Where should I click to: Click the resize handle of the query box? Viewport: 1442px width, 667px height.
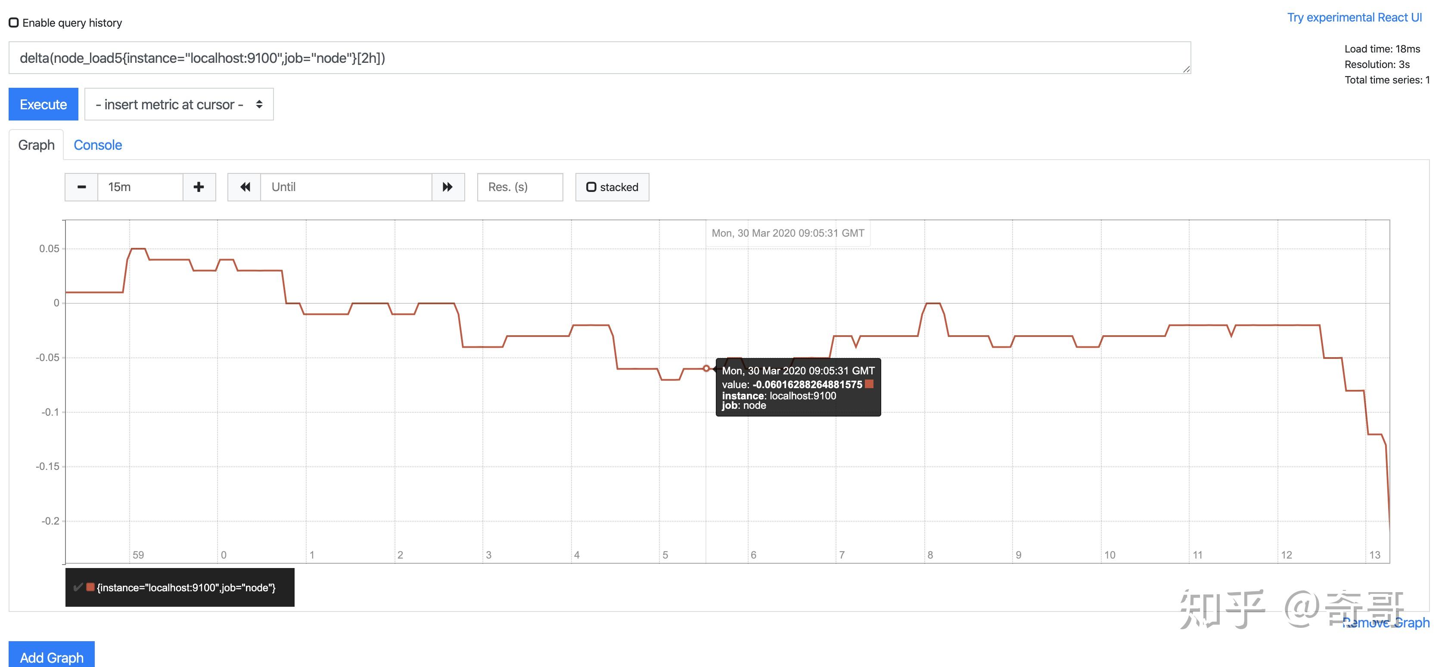coord(1186,69)
